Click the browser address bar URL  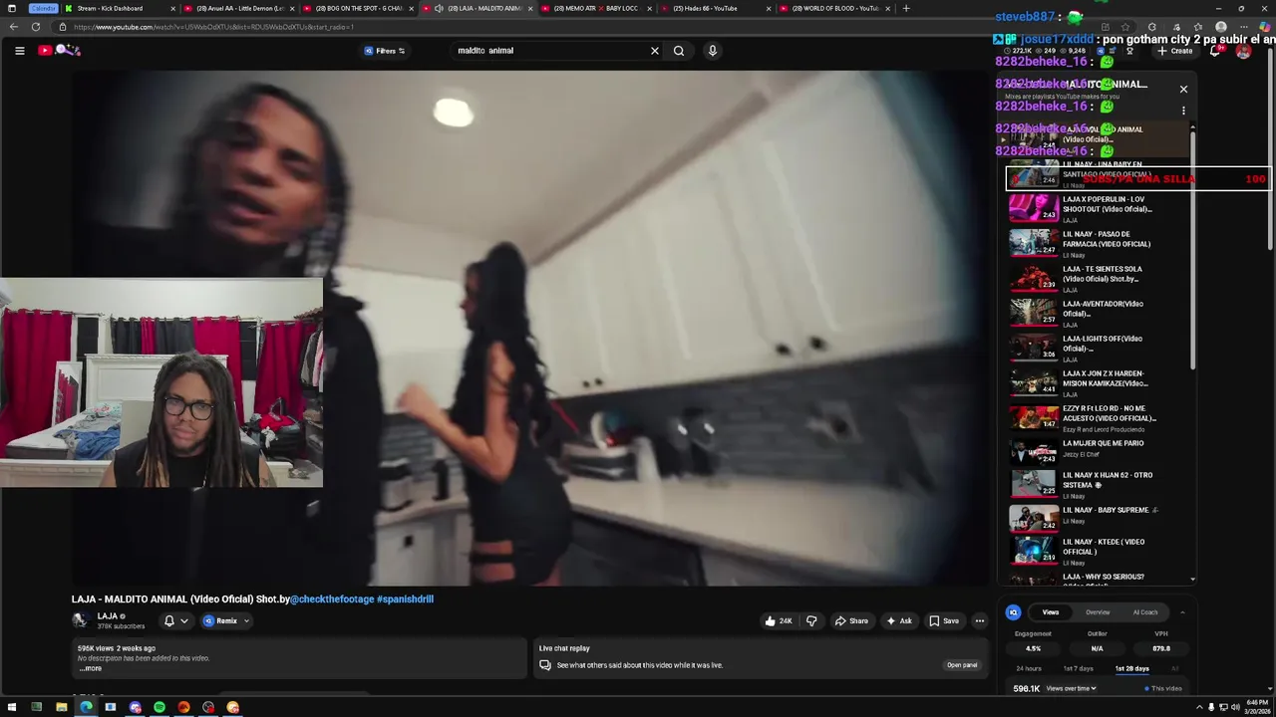click(214, 27)
